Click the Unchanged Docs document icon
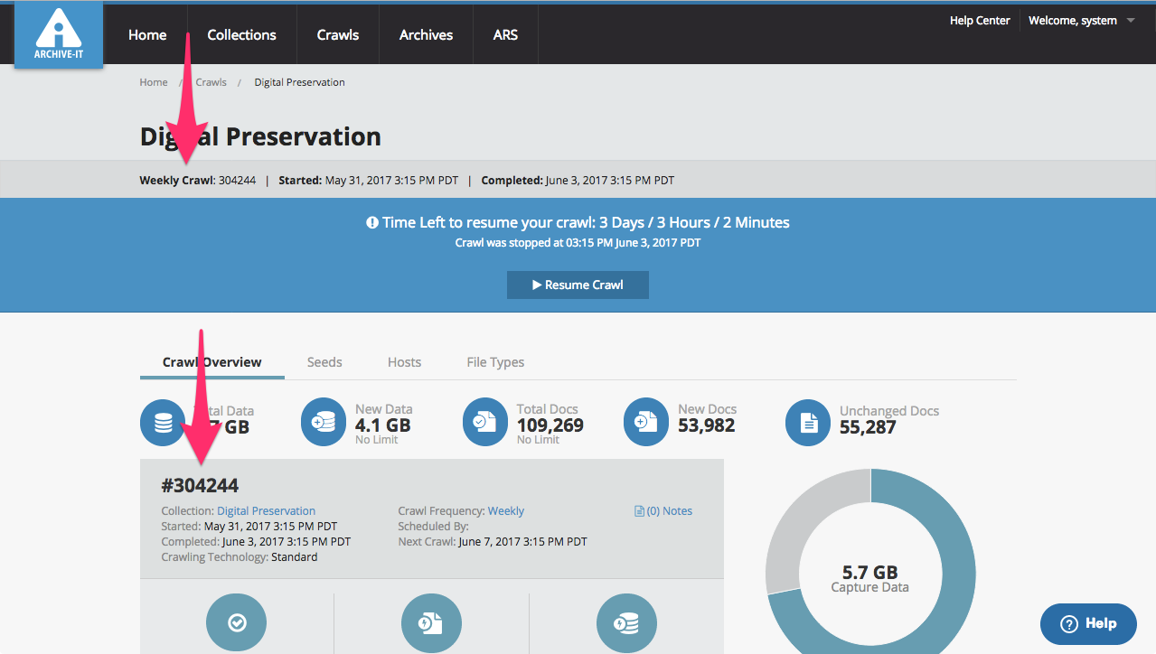 click(x=808, y=423)
